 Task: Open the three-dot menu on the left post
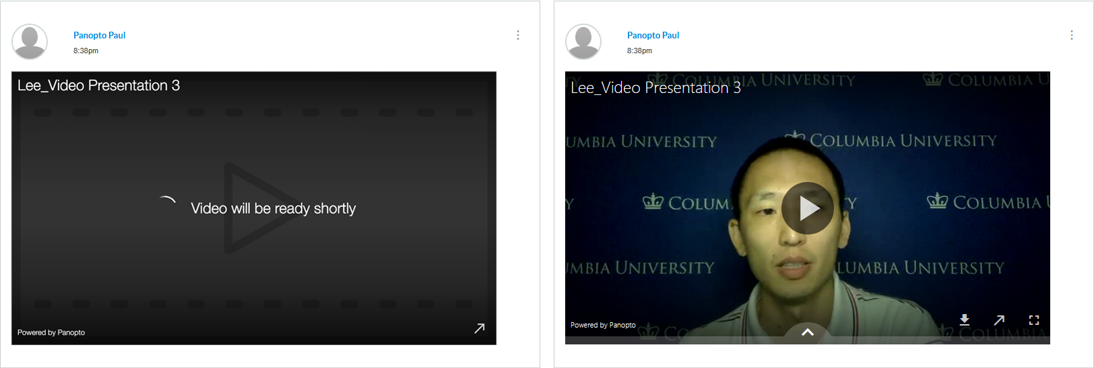pos(518,35)
